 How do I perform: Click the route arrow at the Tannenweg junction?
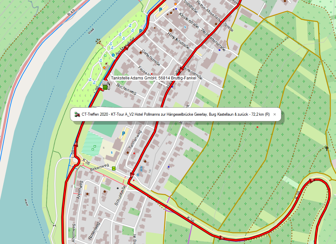132,175
